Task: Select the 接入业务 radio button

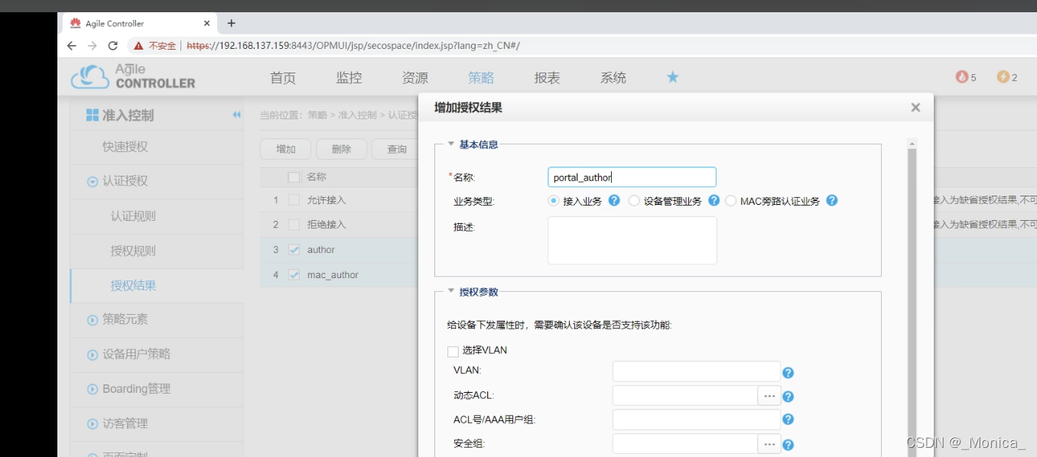Action: (554, 200)
